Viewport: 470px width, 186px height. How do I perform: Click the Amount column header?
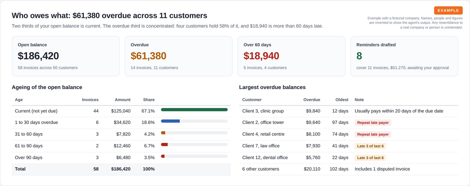(x=122, y=100)
